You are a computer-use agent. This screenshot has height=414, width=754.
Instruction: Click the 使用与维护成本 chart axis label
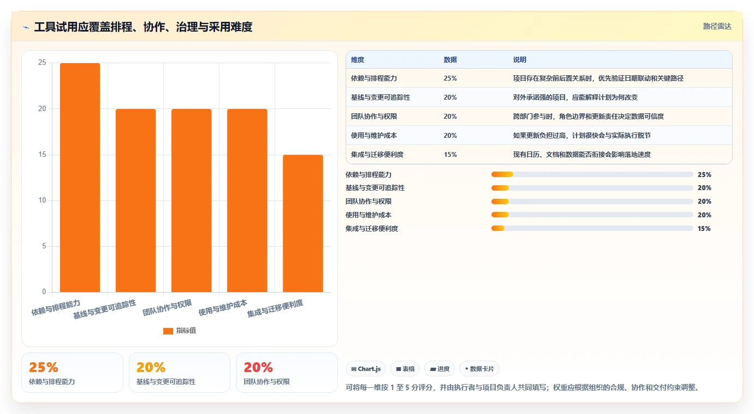click(223, 308)
